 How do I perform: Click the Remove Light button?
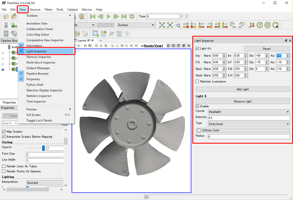coord(243,101)
